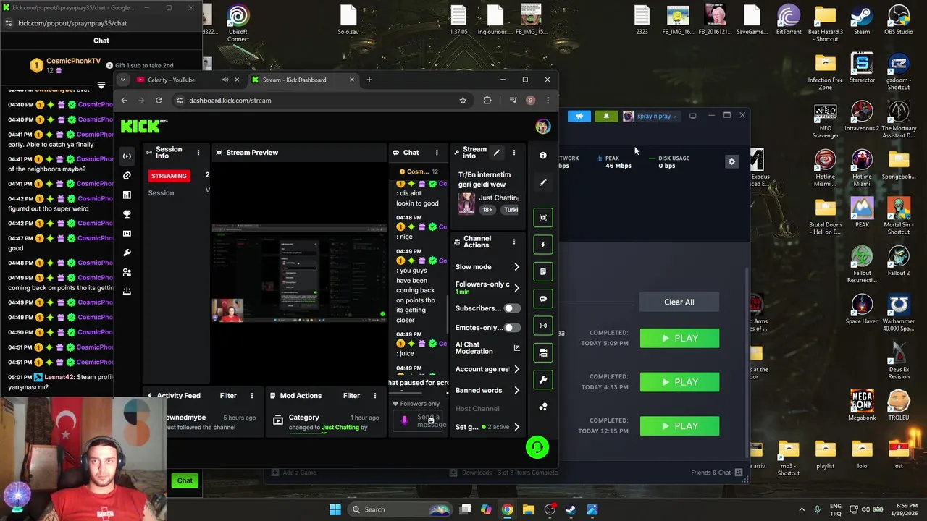This screenshot has height=521, width=927.
Task: Click the green chat bubble icon in right toolbar
Action: click(x=543, y=299)
